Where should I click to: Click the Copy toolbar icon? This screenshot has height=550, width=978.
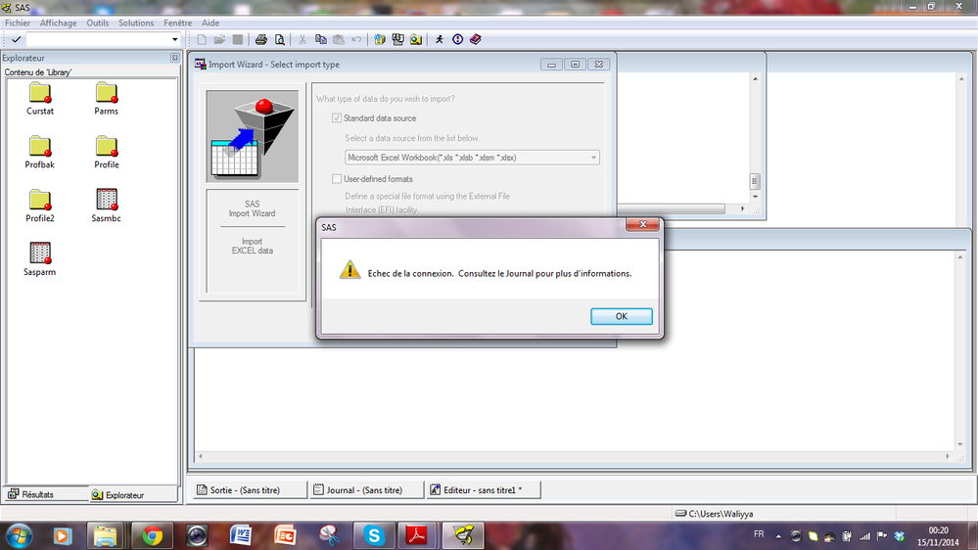coord(320,39)
